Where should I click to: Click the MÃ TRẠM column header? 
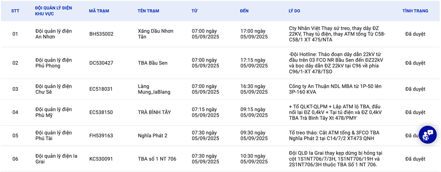coord(98,11)
